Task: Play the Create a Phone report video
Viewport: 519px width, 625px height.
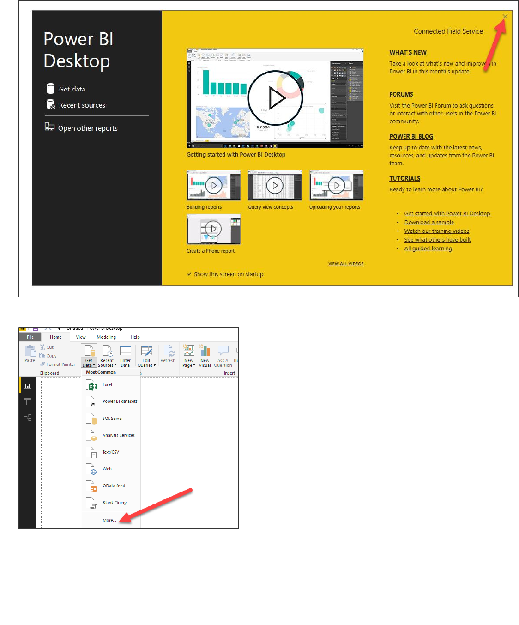Action: (213, 229)
